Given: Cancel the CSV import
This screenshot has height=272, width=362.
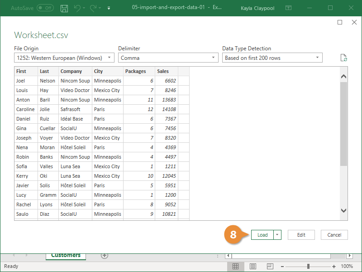Looking at the screenshot, I should click(x=334, y=235).
